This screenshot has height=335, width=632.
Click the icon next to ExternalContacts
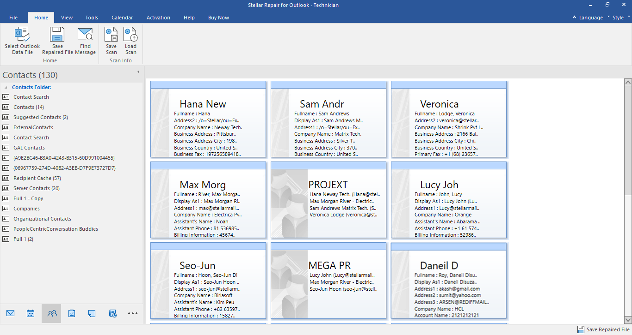click(6, 127)
